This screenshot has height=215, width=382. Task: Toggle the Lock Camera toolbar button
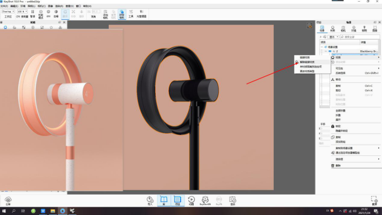122,14
